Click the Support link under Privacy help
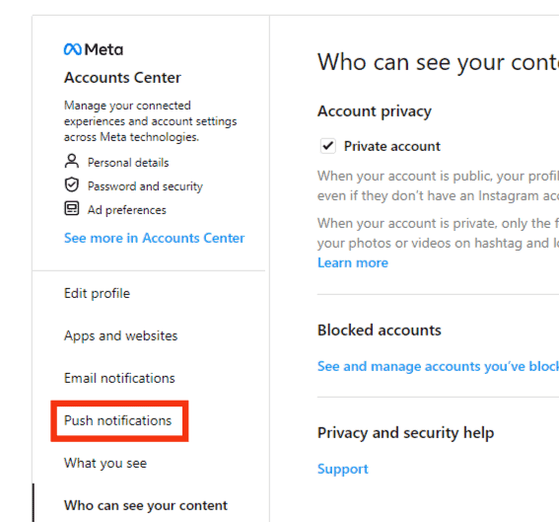This screenshot has width=559, height=522. (343, 469)
